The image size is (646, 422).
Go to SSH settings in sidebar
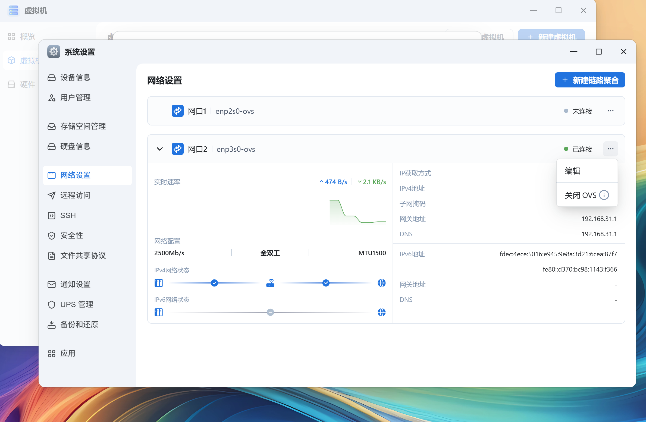pos(68,215)
